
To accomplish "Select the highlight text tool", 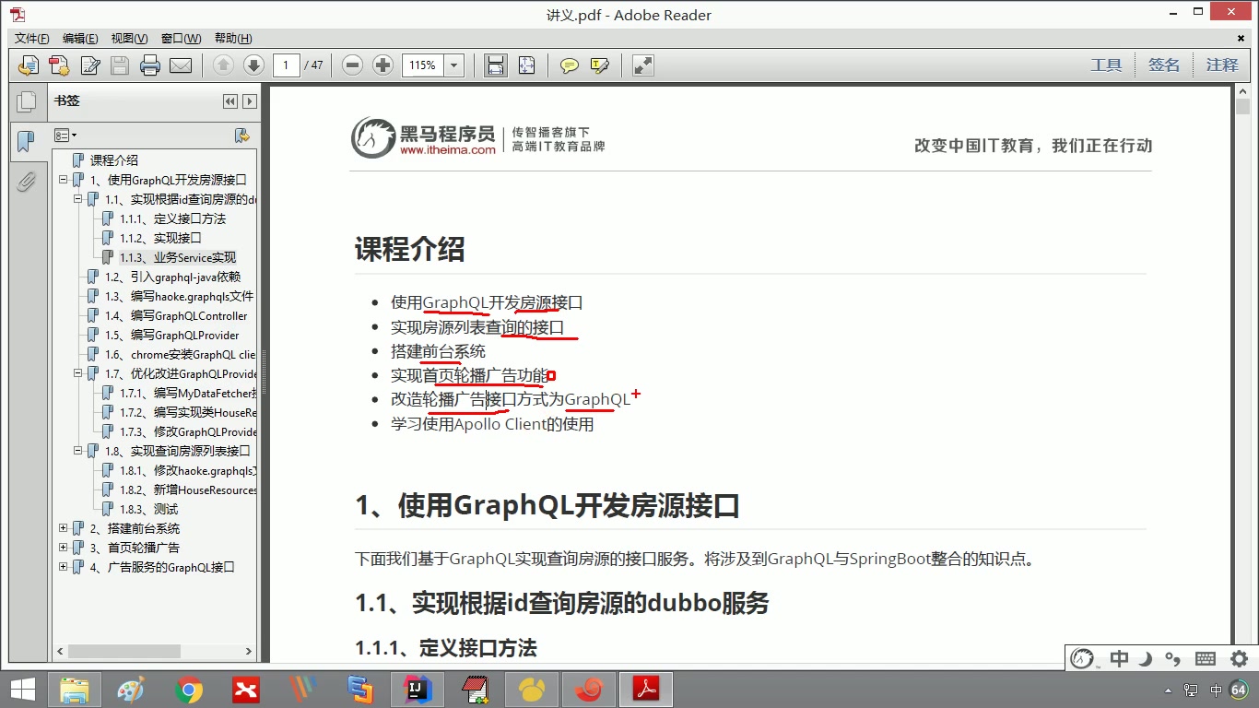I will 600,65.
